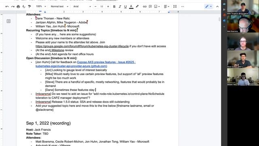The image size is (259, 146).
Task: Click the '[Steve] There are a handful' note line
Action: (x=104, y=84)
